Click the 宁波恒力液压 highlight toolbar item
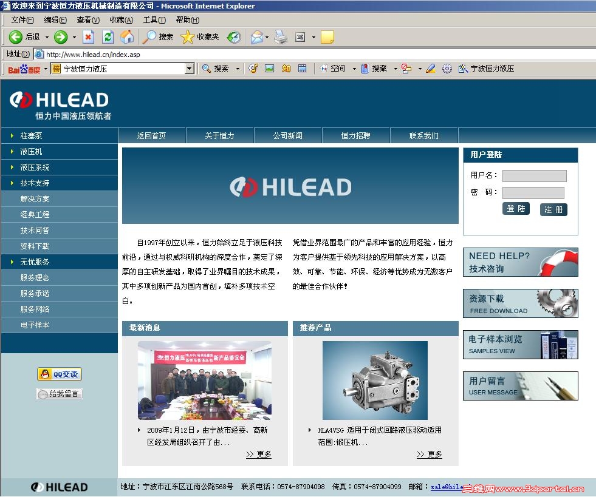This screenshot has width=596, height=497. [x=487, y=69]
